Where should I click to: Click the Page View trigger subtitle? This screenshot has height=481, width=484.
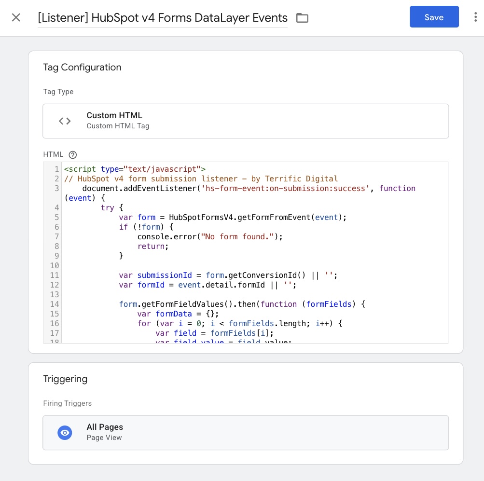tap(104, 438)
